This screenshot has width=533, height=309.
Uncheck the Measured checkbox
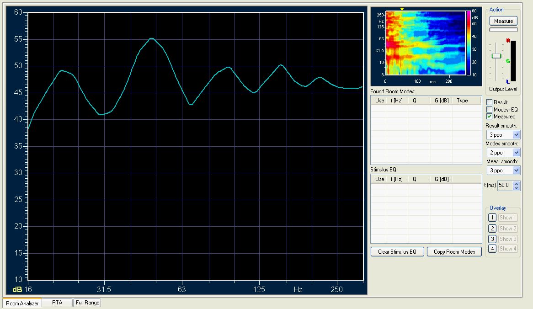point(490,117)
